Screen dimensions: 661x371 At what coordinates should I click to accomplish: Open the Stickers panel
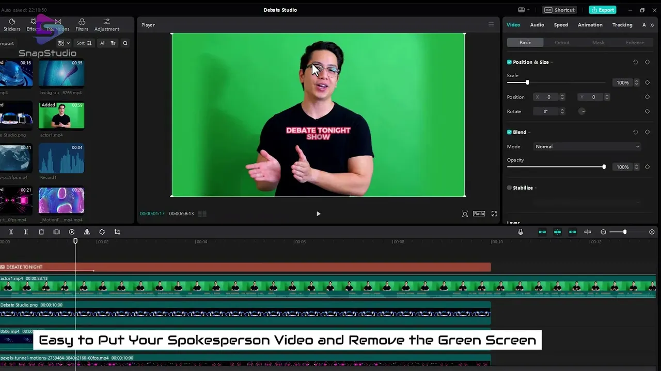point(12,25)
